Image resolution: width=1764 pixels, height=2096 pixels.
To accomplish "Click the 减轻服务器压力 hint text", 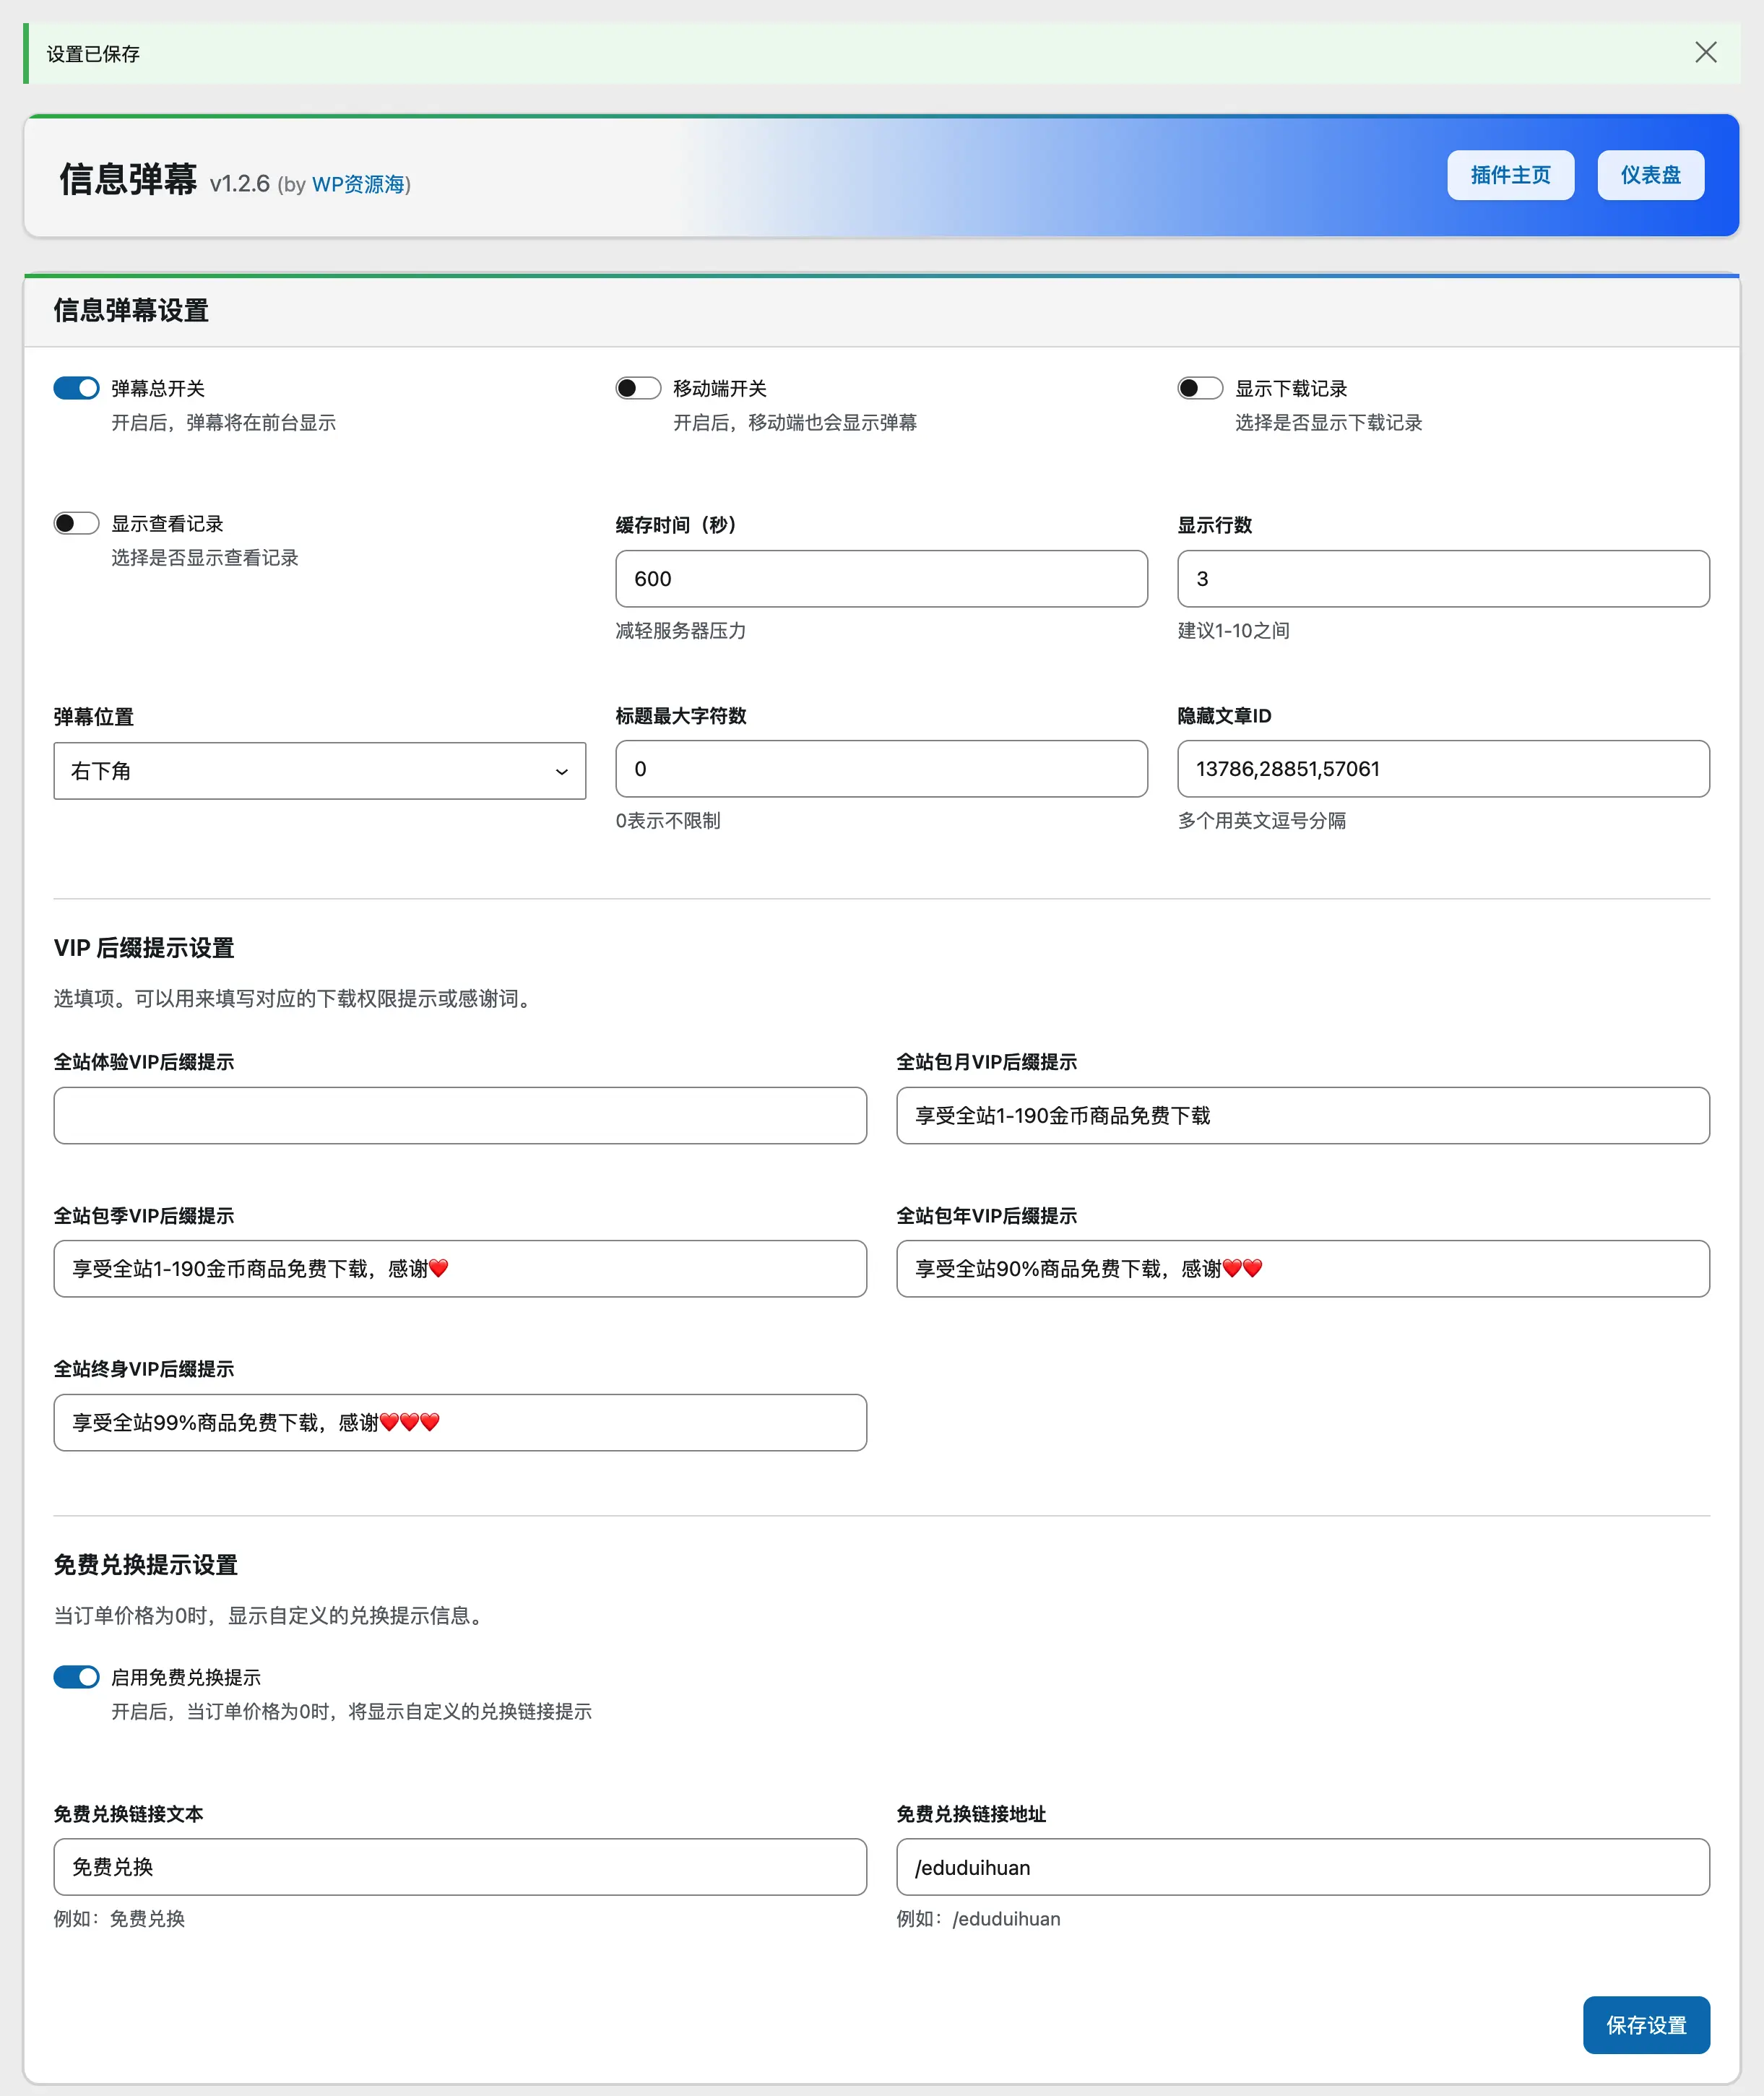I will pos(681,630).
